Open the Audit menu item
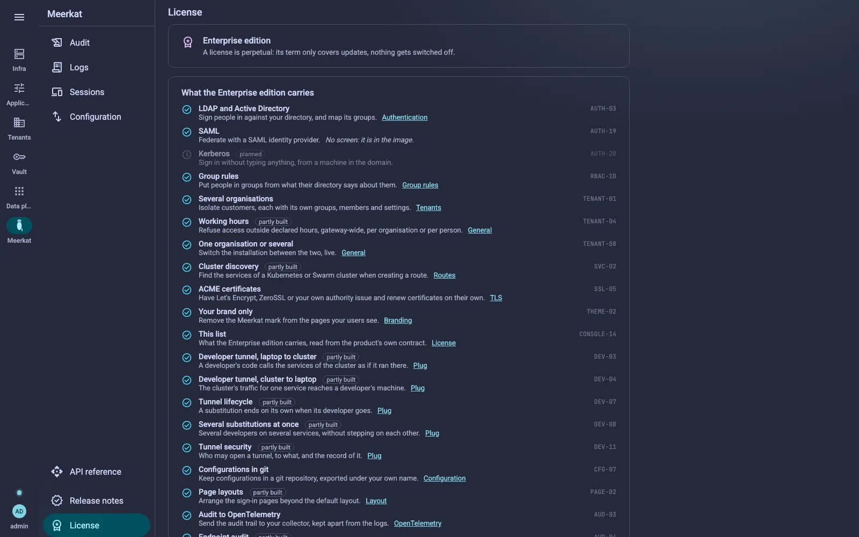Image resolution: width=859 pixels, height=537 pixels. click(97, 42)
